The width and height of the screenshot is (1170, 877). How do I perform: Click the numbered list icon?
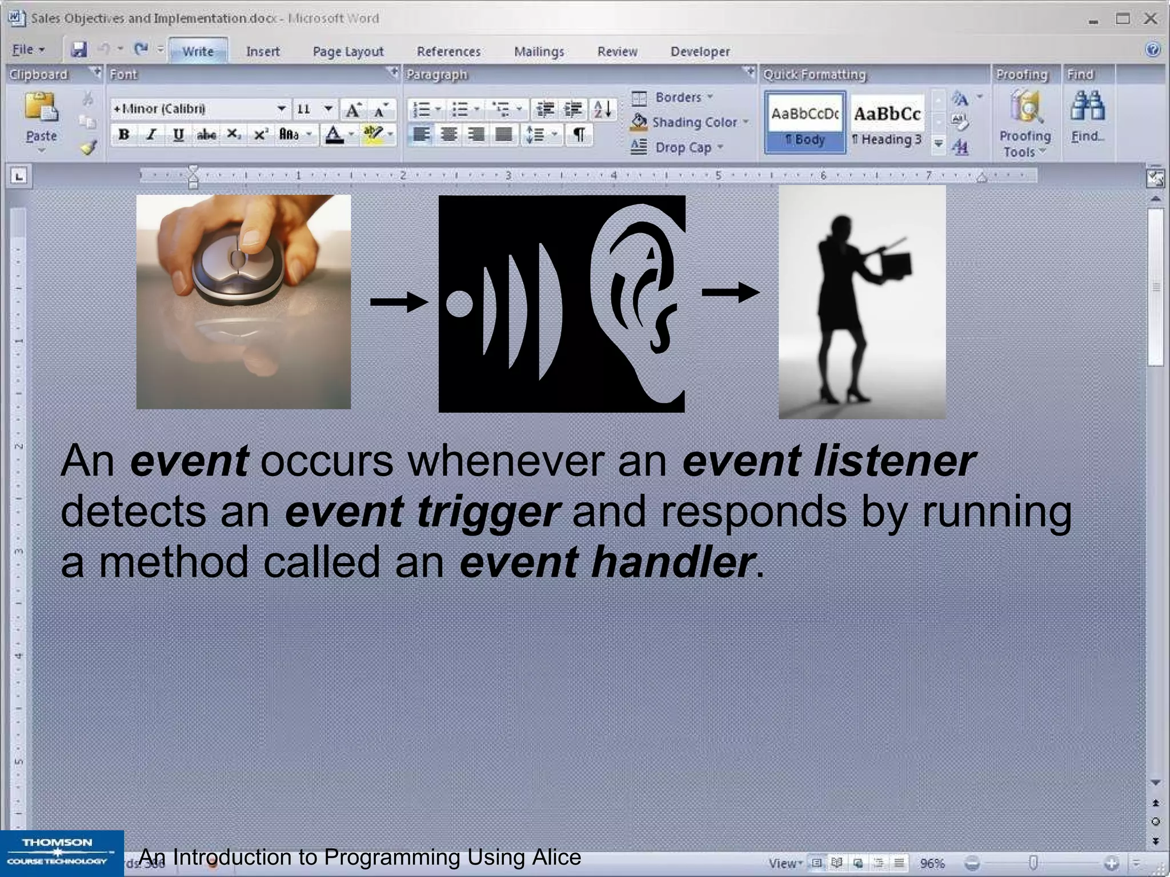click(422, 109)
